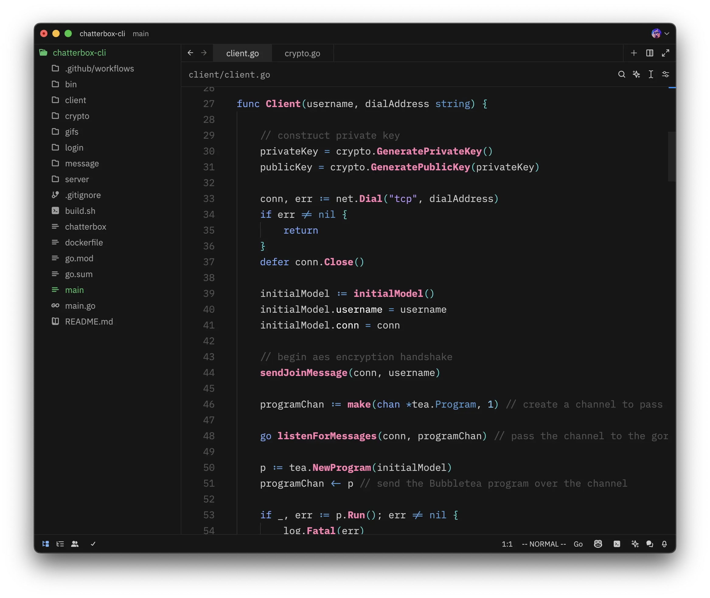Click the main branch name in title bar
The width and height of the screenshot is (710, 598).
tap(140, 33)
